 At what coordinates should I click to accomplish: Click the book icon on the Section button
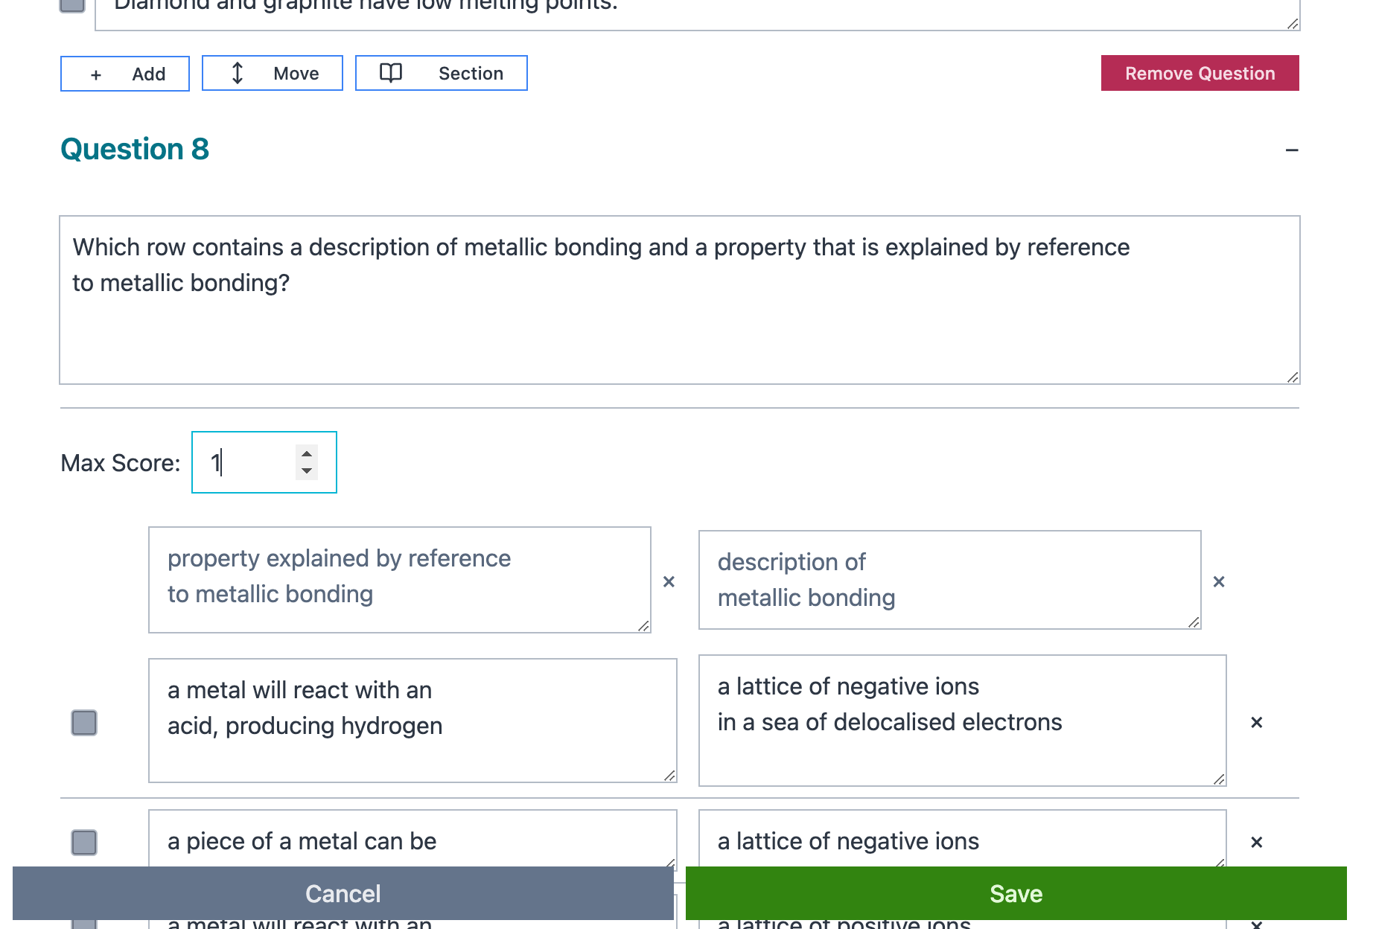(x=391, y=72)
